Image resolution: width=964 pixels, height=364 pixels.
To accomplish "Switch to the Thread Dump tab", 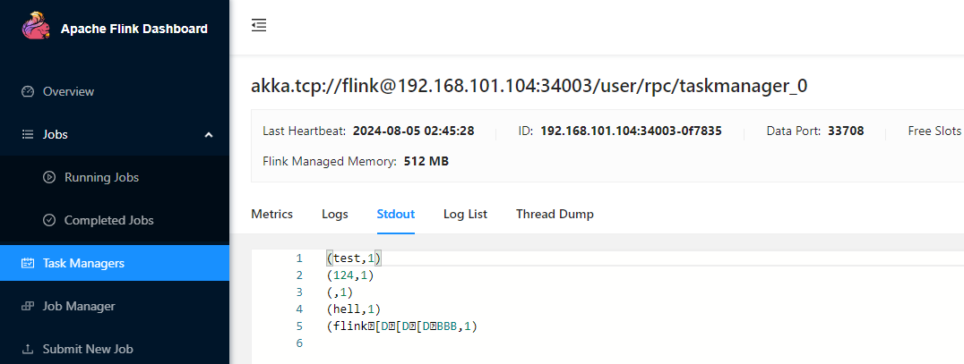I will (x=555, y=215).
